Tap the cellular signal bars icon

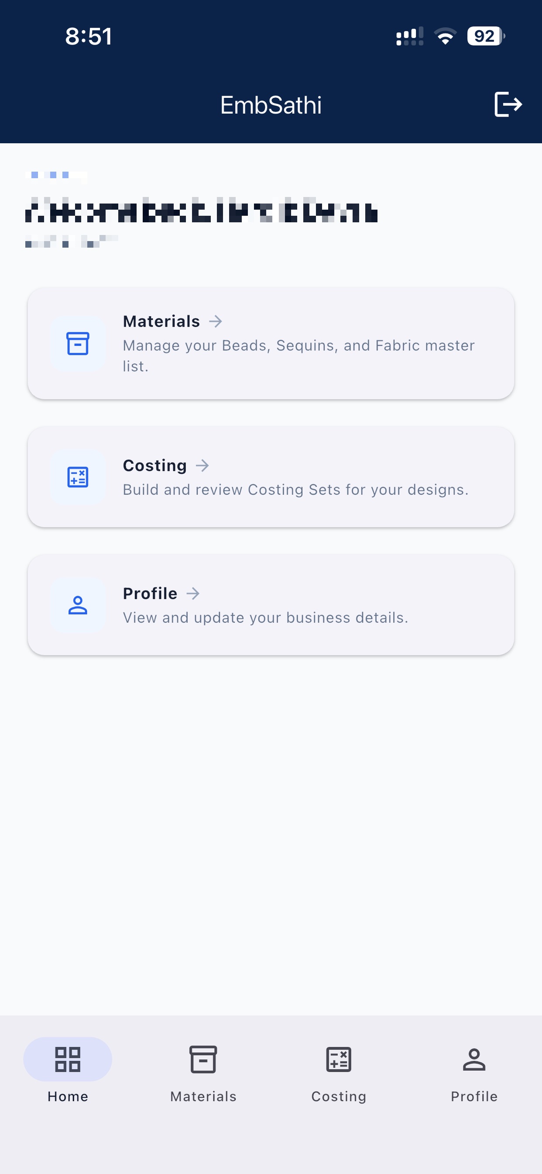coord(409,36)
